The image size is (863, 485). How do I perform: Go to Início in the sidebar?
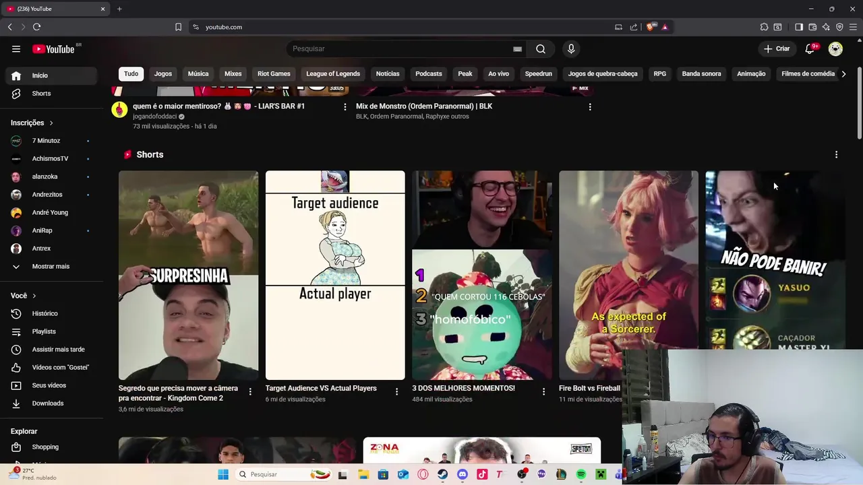(53, 75)
